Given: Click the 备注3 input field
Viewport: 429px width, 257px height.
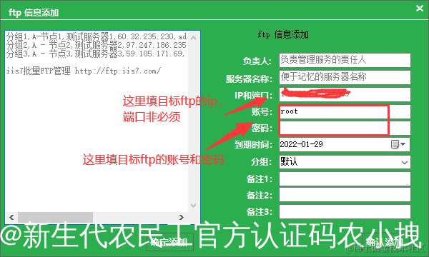Looking at the screenshot, I should (x=345, y=211).
